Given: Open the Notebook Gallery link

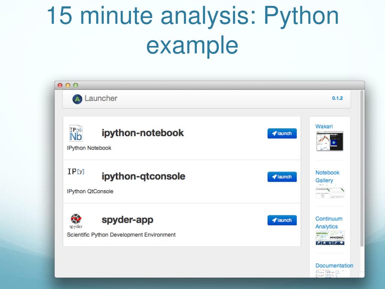Looking at the screenshot, I should pos(327,176).
